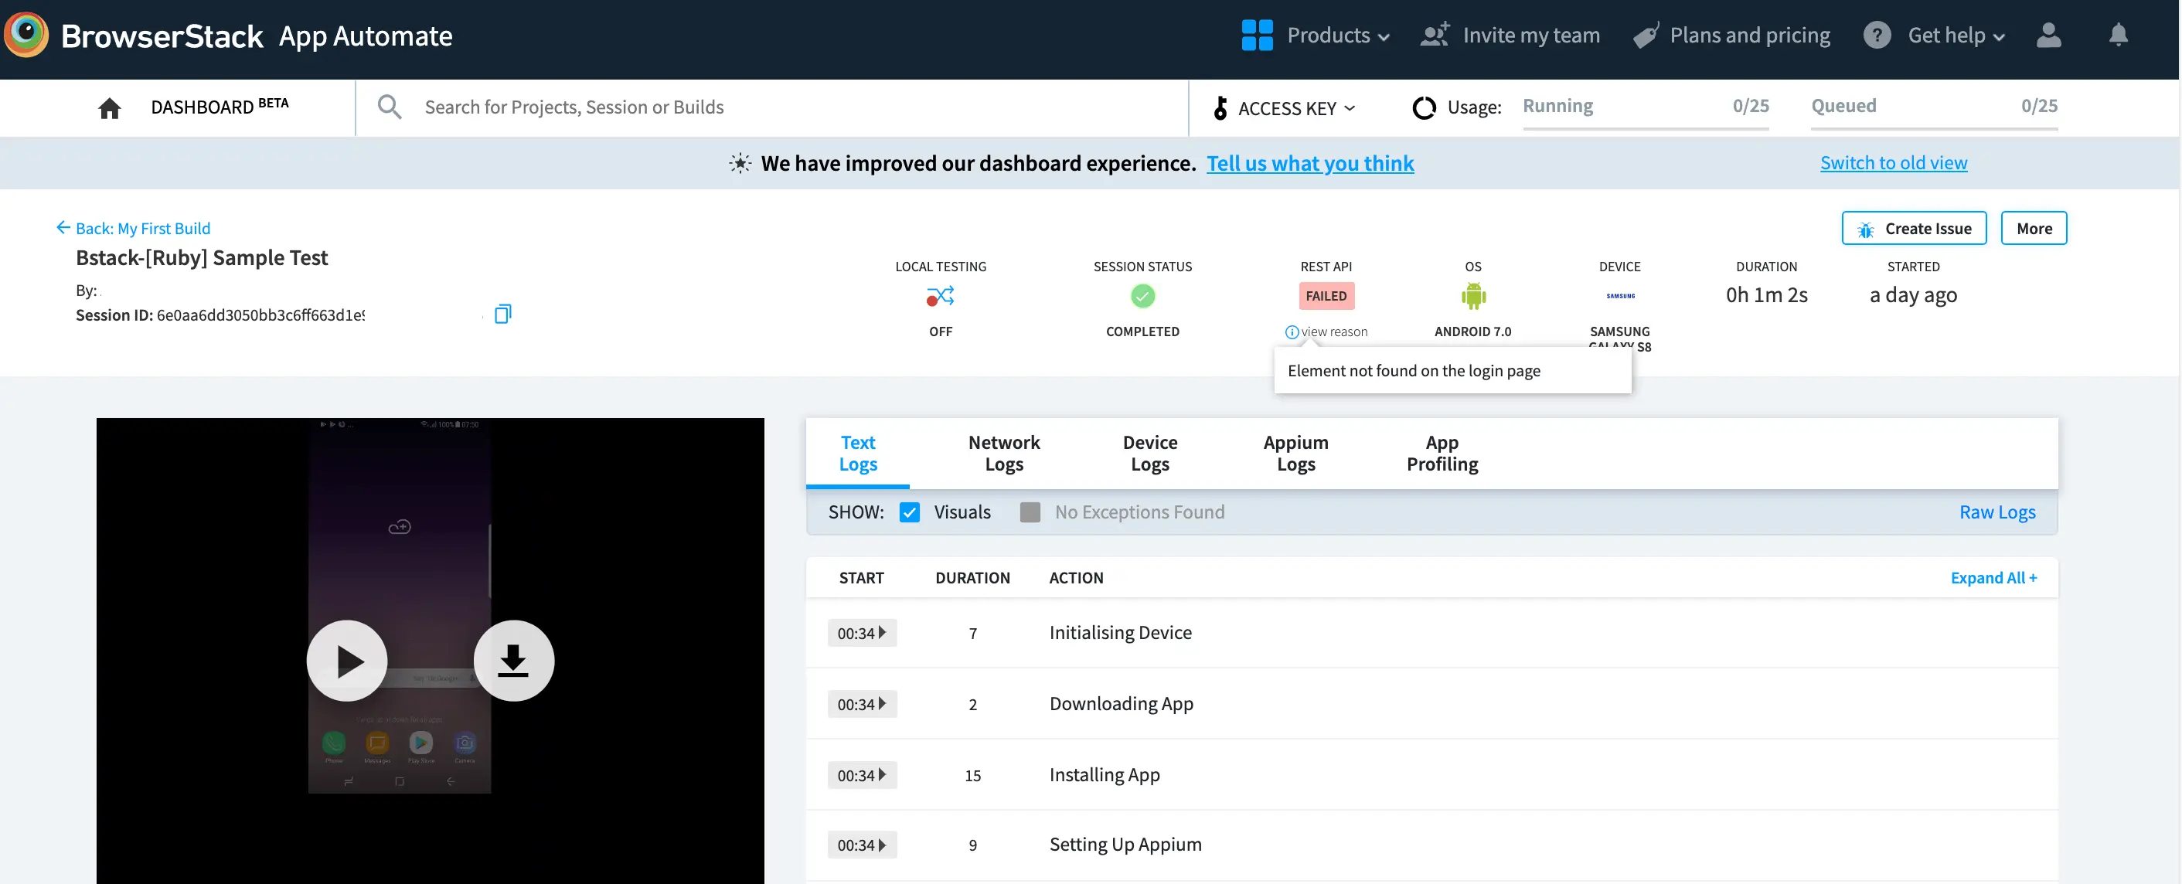2182x884 pixels.
Task: Toggle the No Exceptions Found checkbox
Action: pos(1030,512)
